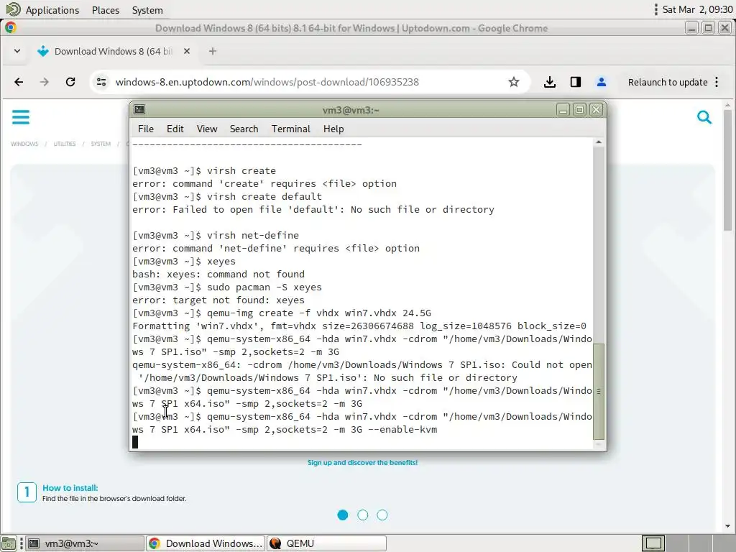Screen dimensions: 736x552
Task: Click Sign up and discover the benefits link
Action: 362,463
